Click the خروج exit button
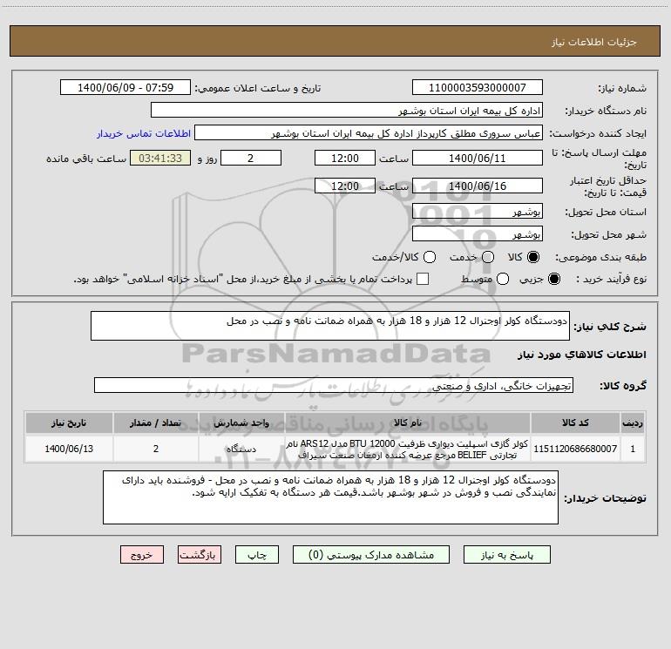 (142, 555)
